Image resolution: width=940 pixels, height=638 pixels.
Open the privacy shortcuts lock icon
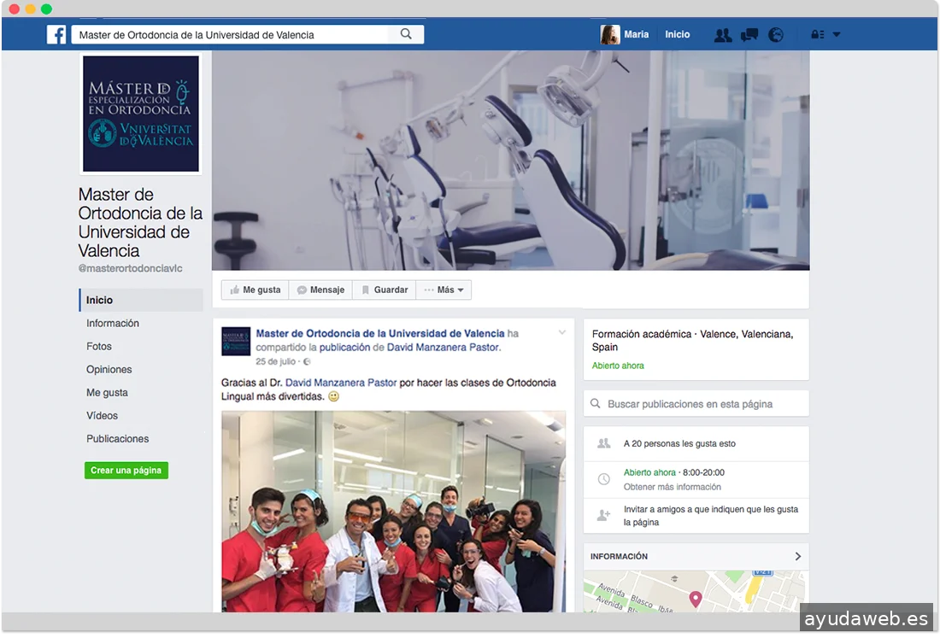click(818, 35)
